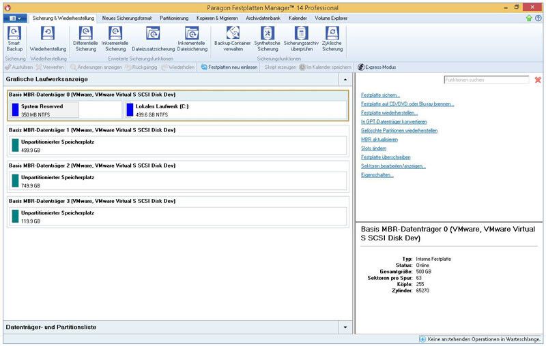Click the Wiederholen toolbar button
The image size is (546, 346).
pos(178,67)
